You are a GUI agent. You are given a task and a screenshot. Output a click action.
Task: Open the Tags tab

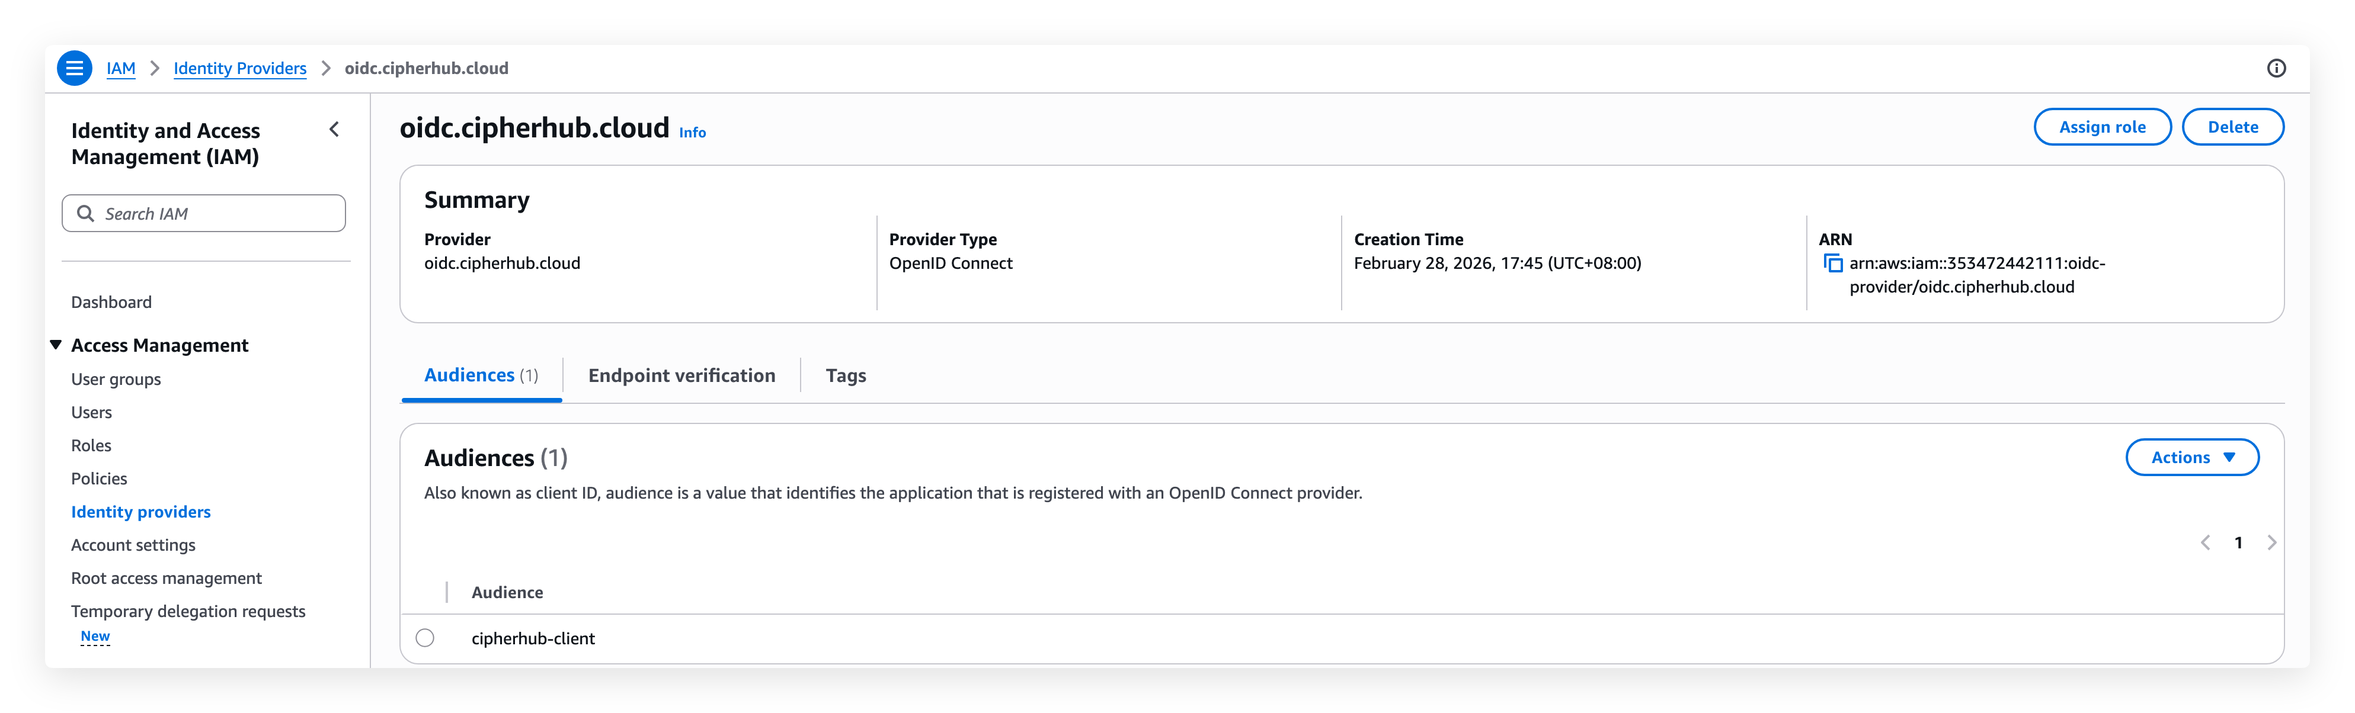[846, 375]
